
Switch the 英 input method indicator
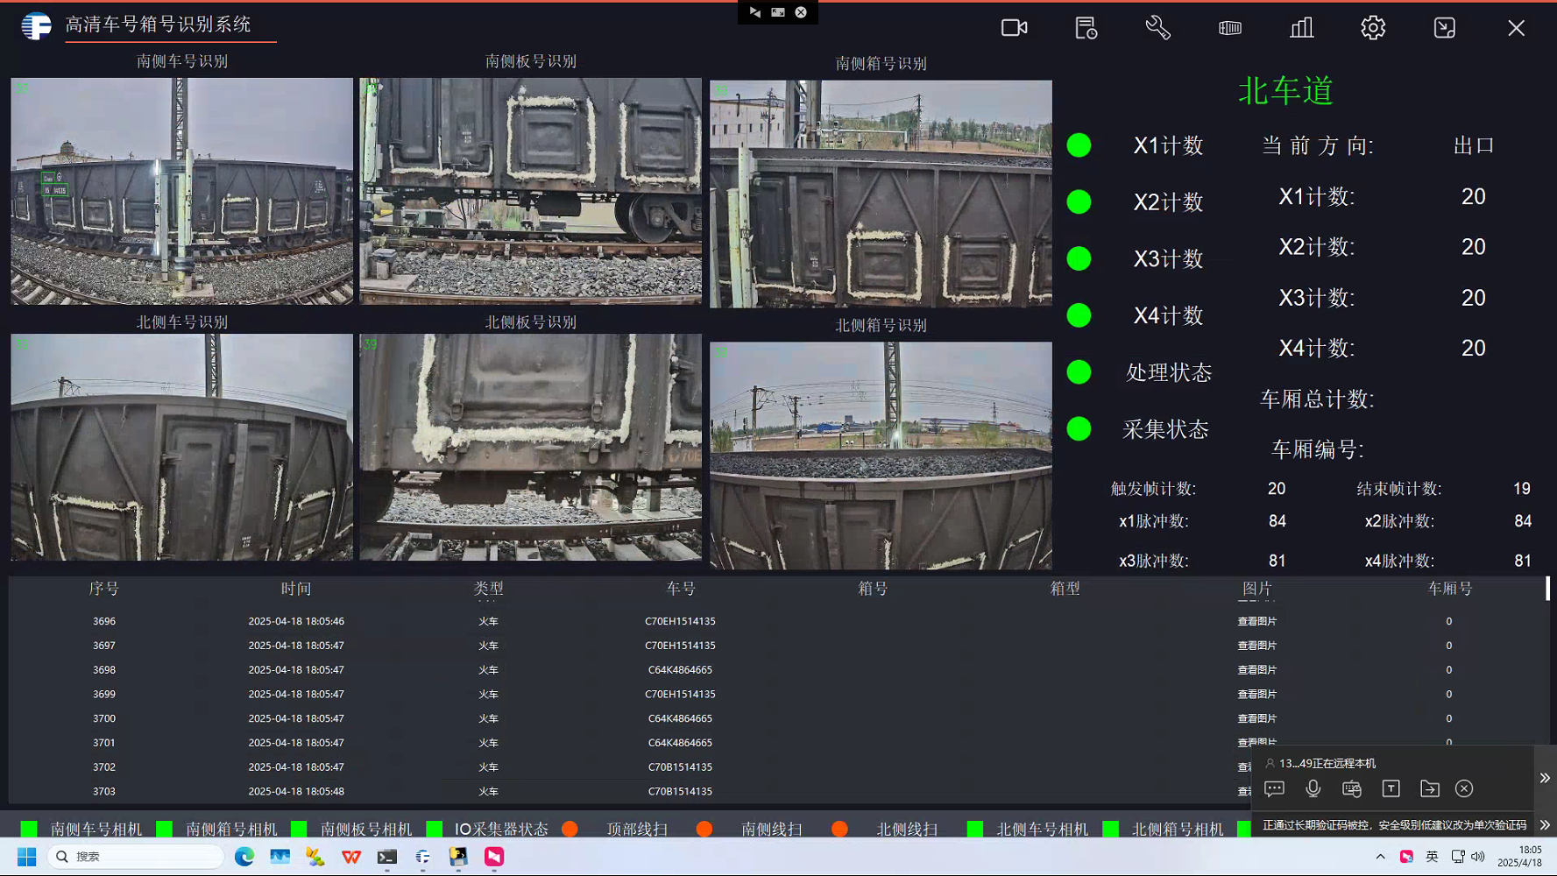[1432, 857]
